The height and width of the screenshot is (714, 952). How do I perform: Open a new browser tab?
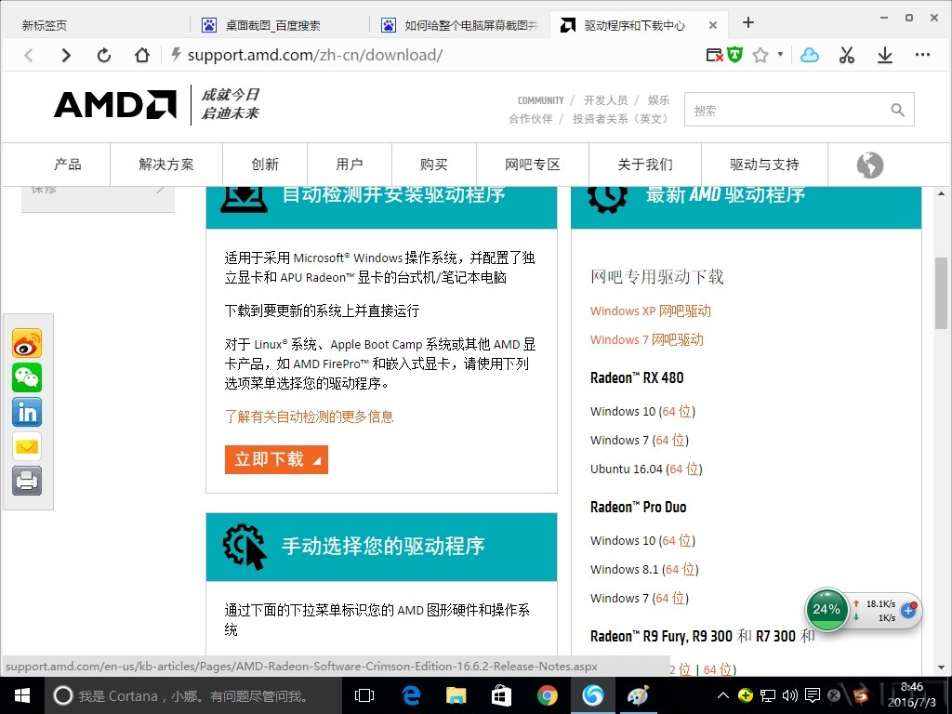[x=748, y=22]
